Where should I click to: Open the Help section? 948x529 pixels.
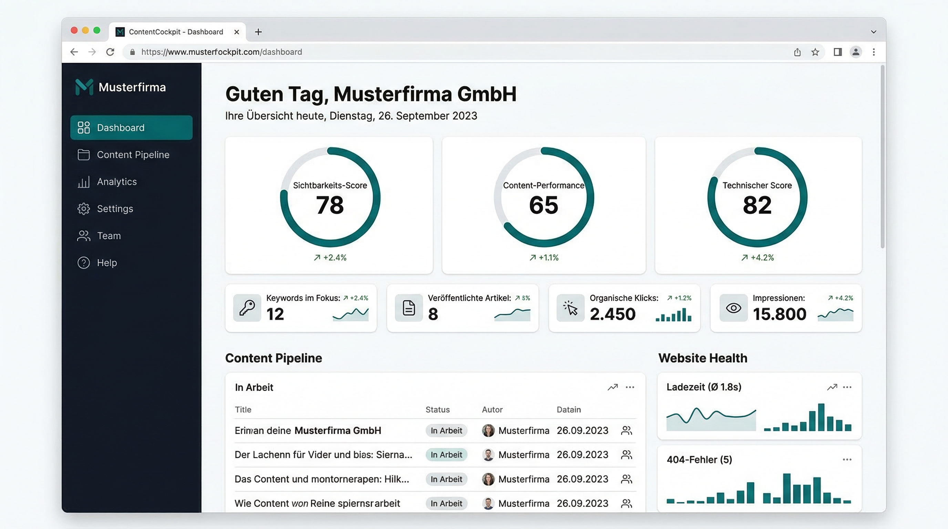click(106, 262)
